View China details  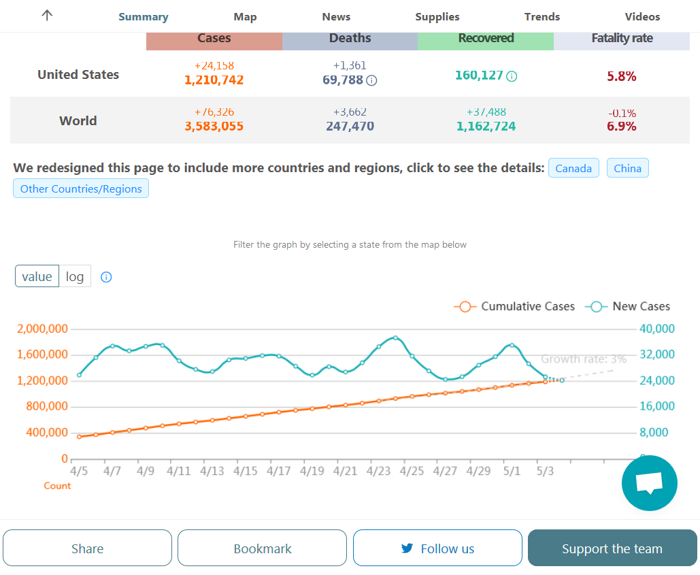[x=627, y=168]
